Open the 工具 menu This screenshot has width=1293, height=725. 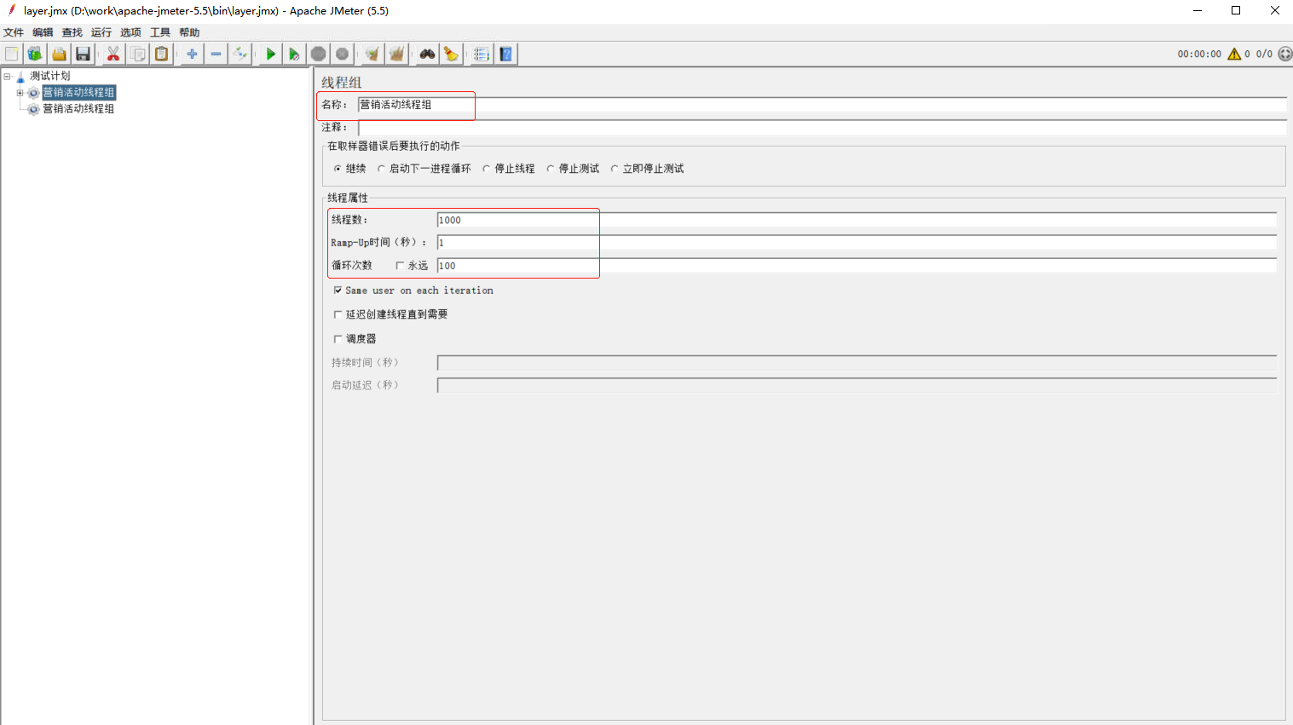pyautogui.click(x=160, y=32)
